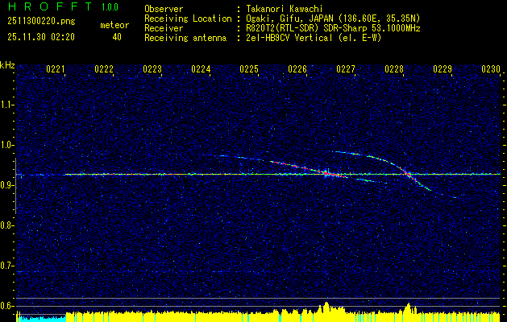Click the meteor label
The height and width of the screenshot is (322, 507).
tap(114, 25)
